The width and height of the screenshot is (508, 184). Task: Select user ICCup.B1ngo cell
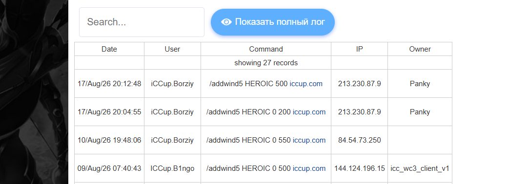click(x=172, y=168)
